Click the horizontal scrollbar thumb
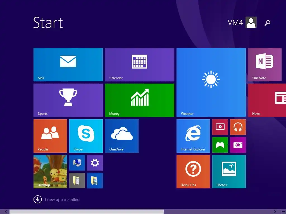This screenshot has height=214, width=286. pos(87,212)
